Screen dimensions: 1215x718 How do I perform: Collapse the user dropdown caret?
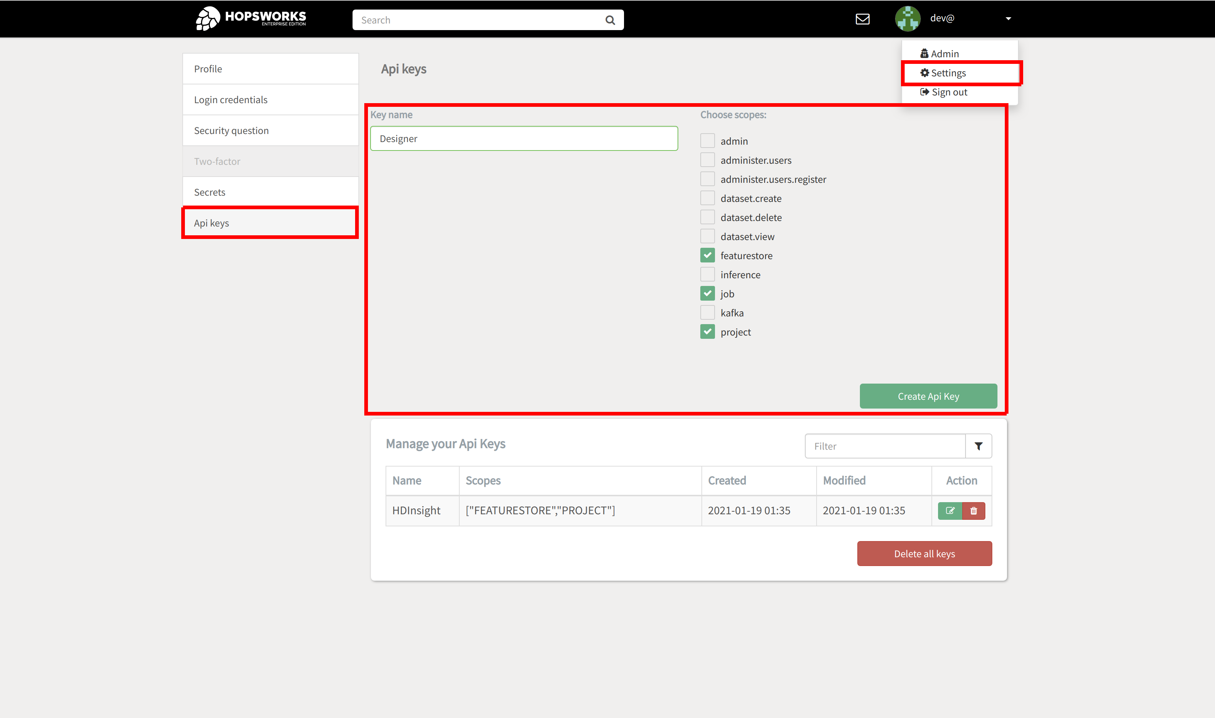[x=1008, y=19]
